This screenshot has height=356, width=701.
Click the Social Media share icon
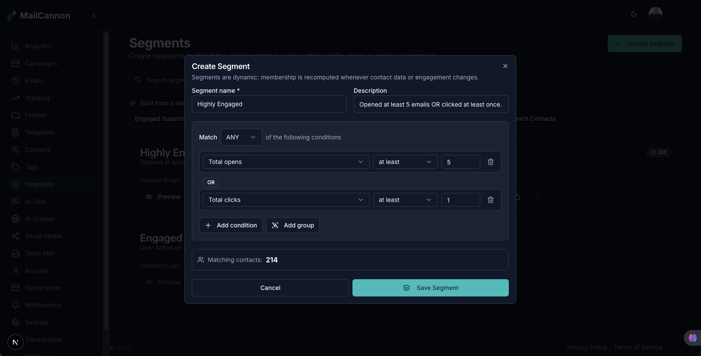pos(16,236)
